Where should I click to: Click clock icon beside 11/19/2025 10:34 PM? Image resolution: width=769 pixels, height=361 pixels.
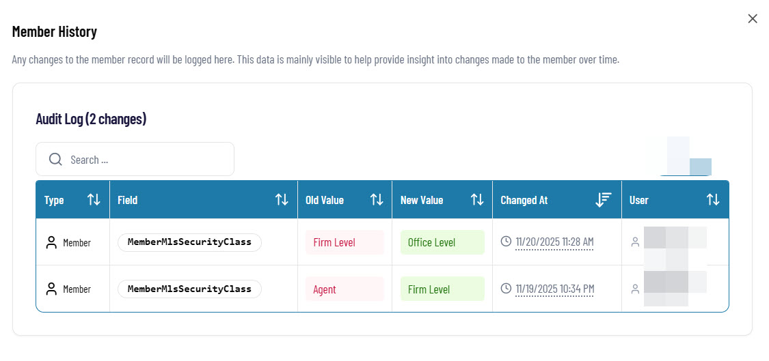pyautogui.click(x=506, y=289)
